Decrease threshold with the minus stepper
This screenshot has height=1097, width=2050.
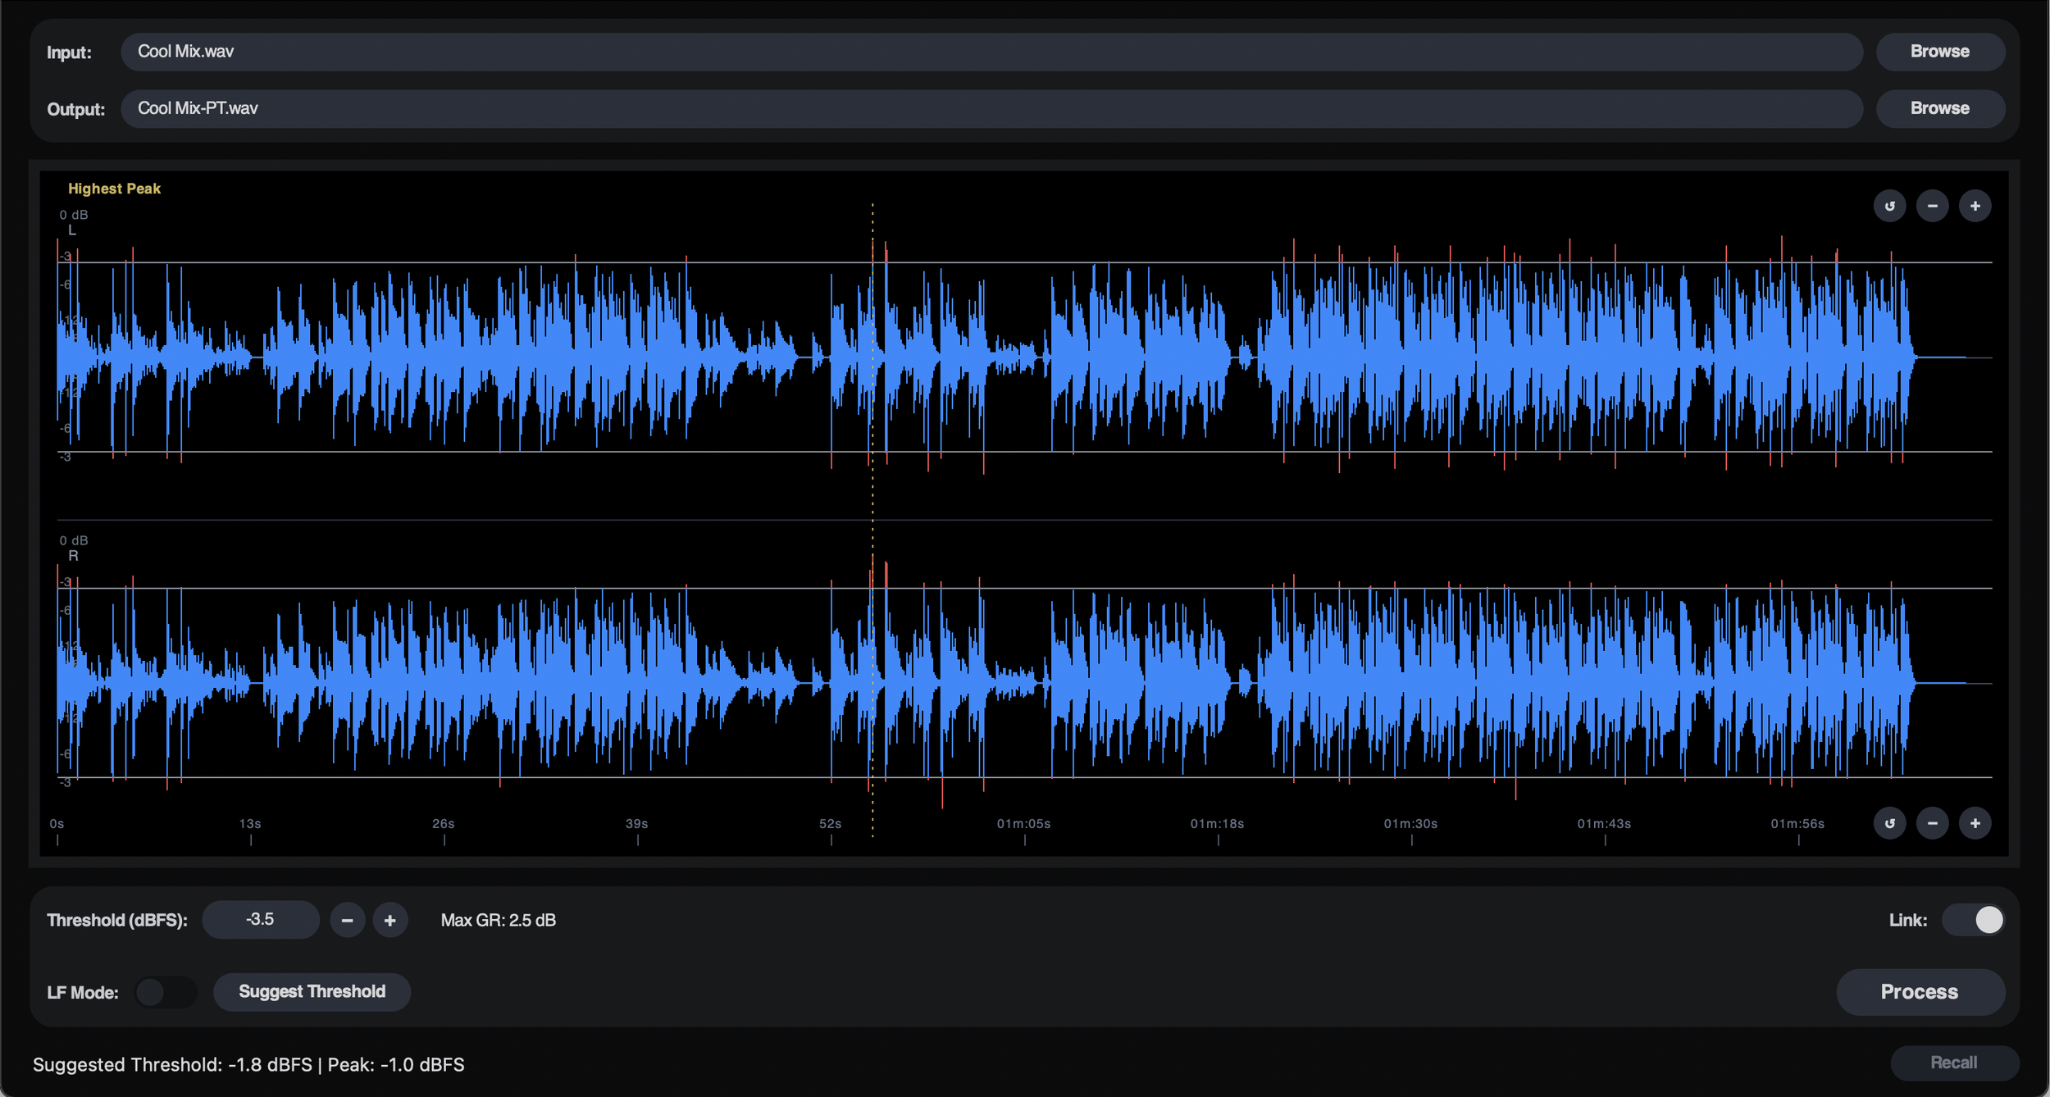[x=347, y=920]
